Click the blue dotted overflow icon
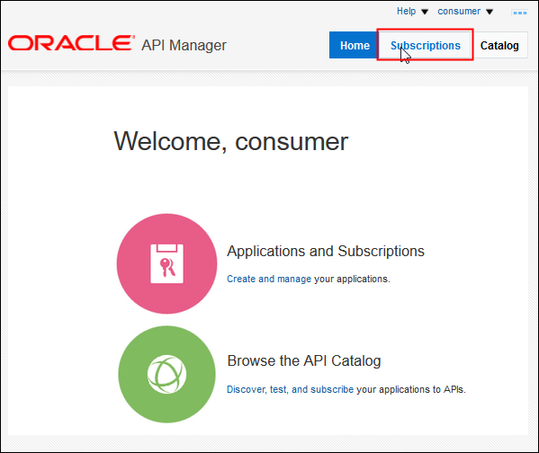Image resolution: width=539 pixels, height=453 pixels. click(x=520, y=13)
